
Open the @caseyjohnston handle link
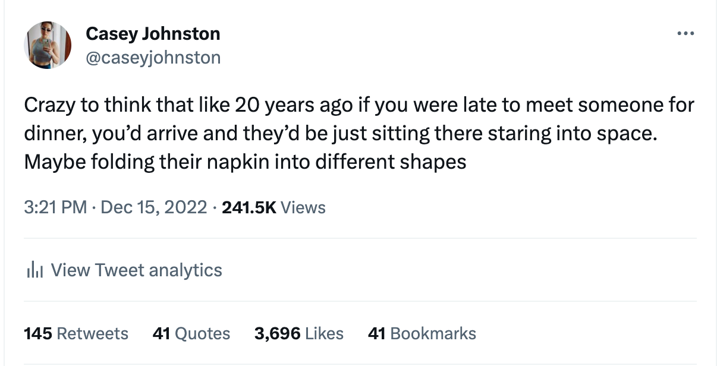pyautogui.click(x=153, y=57)
